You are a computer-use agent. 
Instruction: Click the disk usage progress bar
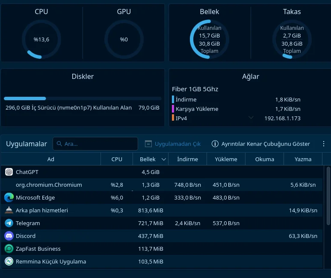click(83, 98)
